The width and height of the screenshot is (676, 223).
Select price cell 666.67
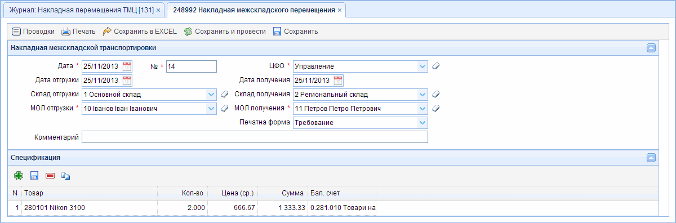tap(233, 208)
